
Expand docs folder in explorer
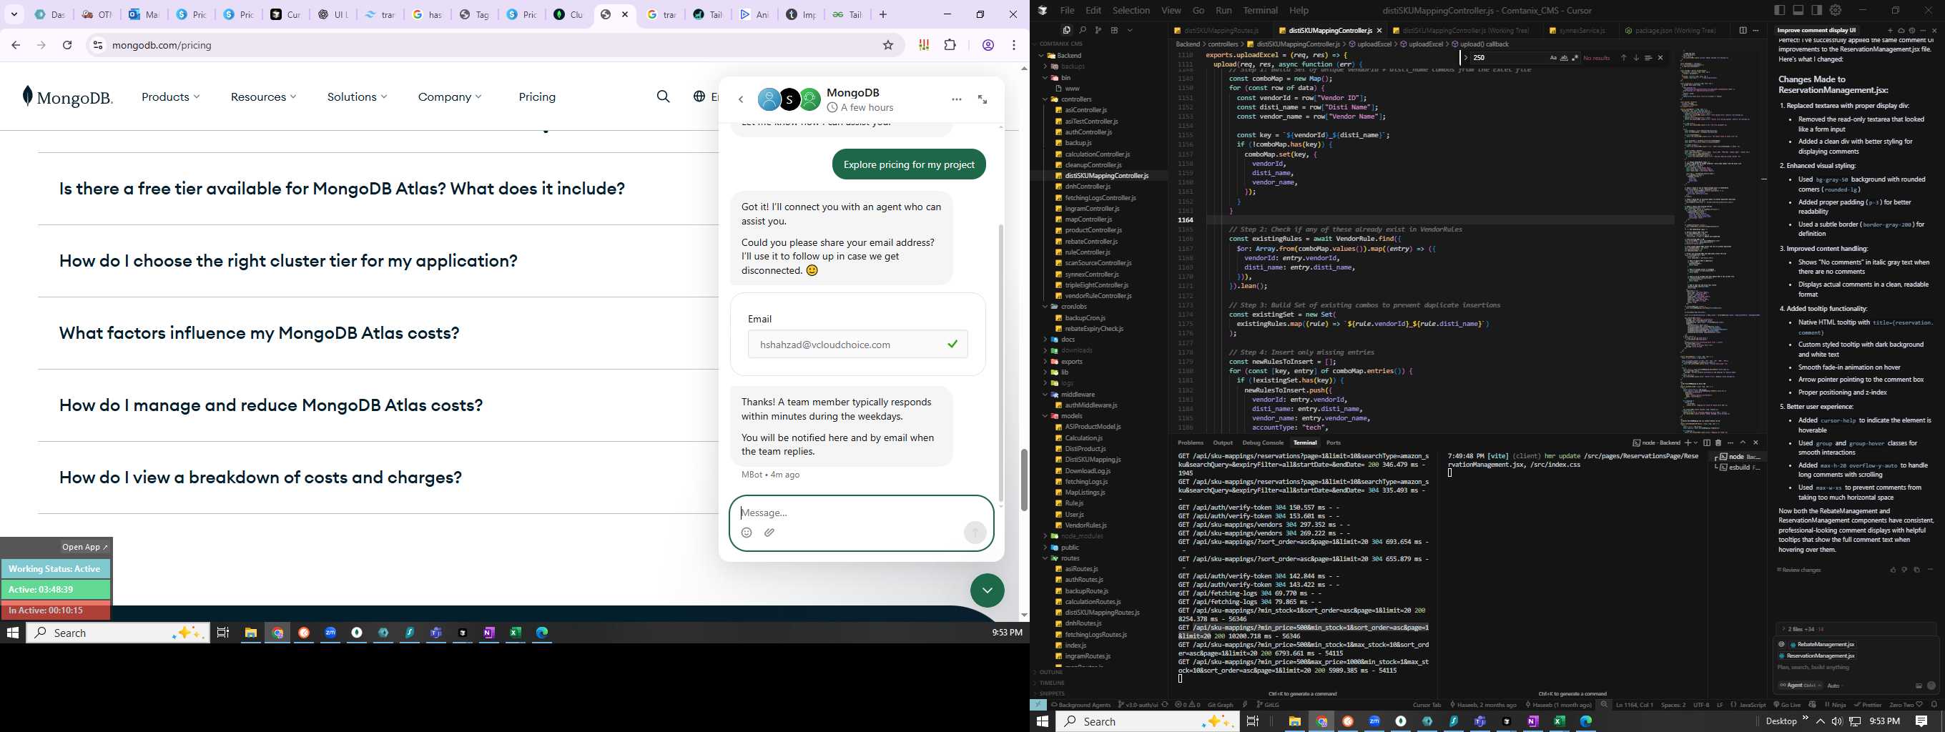tap(1068, 340)
